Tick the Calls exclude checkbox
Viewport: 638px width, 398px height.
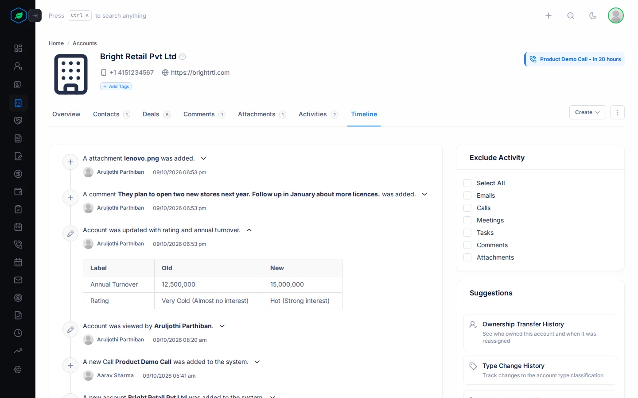point(467,208)
